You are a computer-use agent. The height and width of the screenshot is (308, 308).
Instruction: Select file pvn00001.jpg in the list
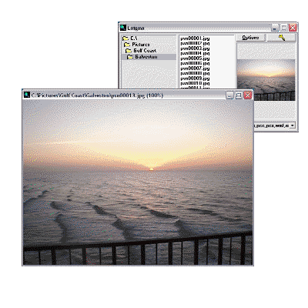click(195, 38)
